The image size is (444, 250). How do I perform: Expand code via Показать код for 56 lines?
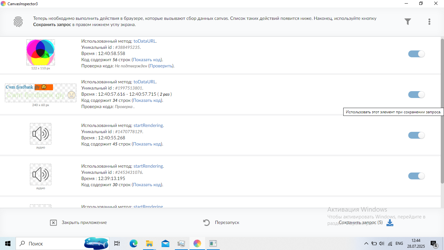147,60
